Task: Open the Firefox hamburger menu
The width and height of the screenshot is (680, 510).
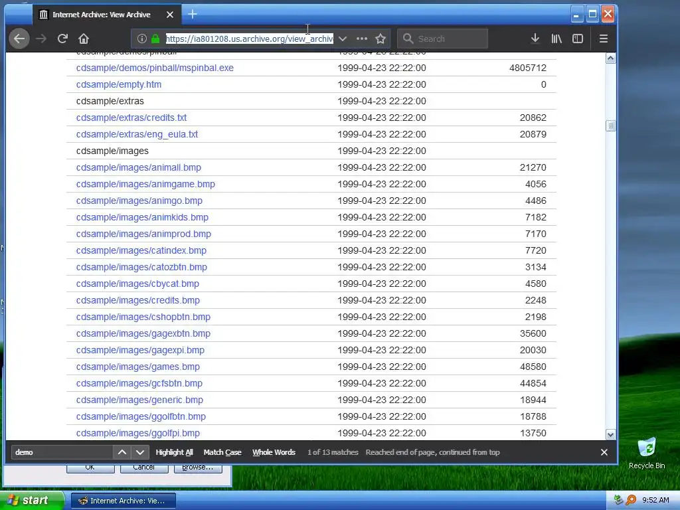Action: coord(603,39)
